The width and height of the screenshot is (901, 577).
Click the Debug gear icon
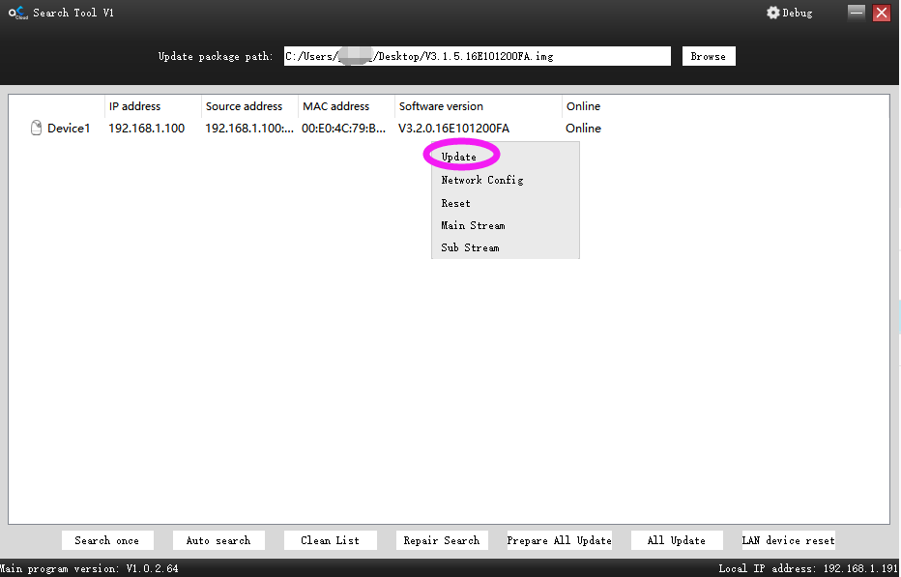(x=772, y=13)
